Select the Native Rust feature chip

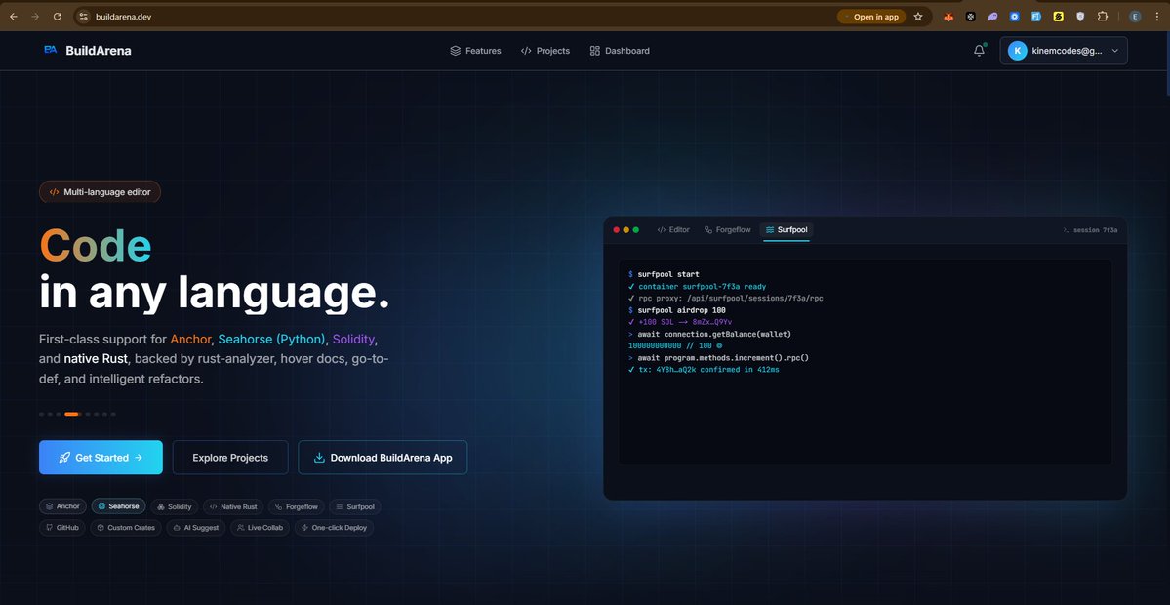[x=233, y=506]
